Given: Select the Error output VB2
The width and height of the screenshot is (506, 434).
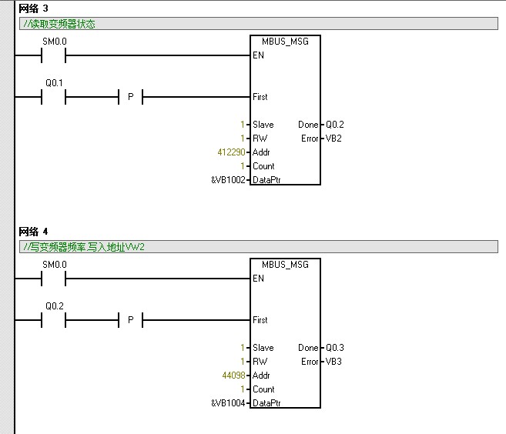Looking at the screenshot, I should [x=333, y=139].
